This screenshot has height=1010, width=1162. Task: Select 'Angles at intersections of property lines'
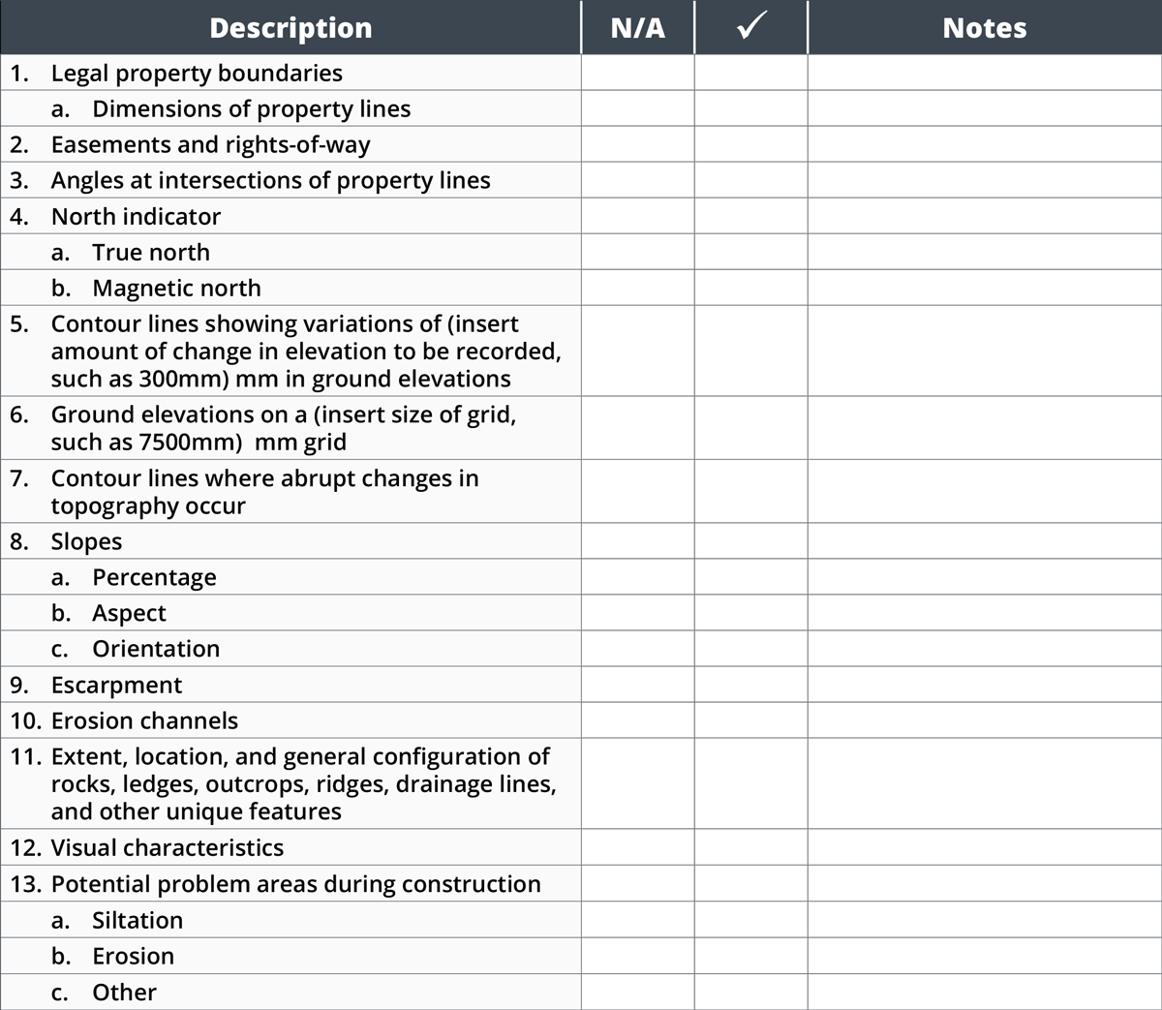click(x=270, y=180)
